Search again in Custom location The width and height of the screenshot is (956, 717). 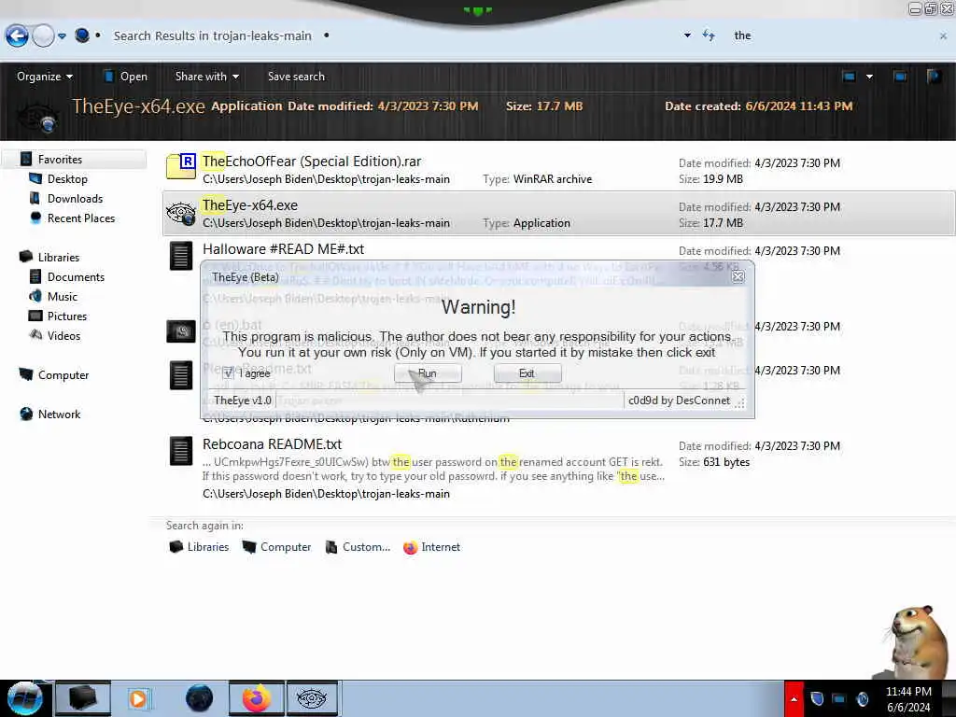point(358,547)
